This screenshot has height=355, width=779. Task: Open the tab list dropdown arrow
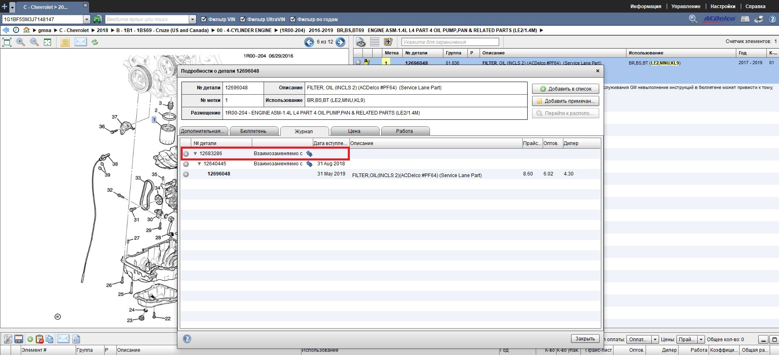click(12, 7)
